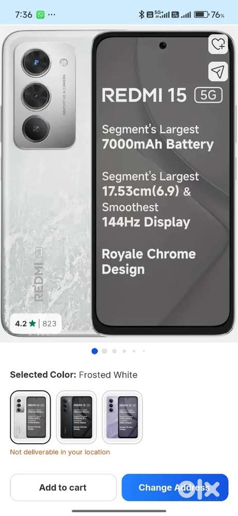Select the Frosted White color variant
238x516 pixels.
[30, 417]
